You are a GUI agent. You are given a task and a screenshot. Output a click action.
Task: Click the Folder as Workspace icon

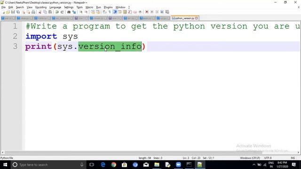135,12
